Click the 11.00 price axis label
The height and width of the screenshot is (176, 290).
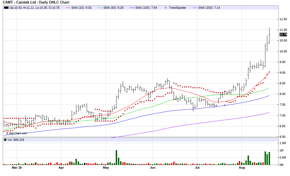(x=283, y=30)
